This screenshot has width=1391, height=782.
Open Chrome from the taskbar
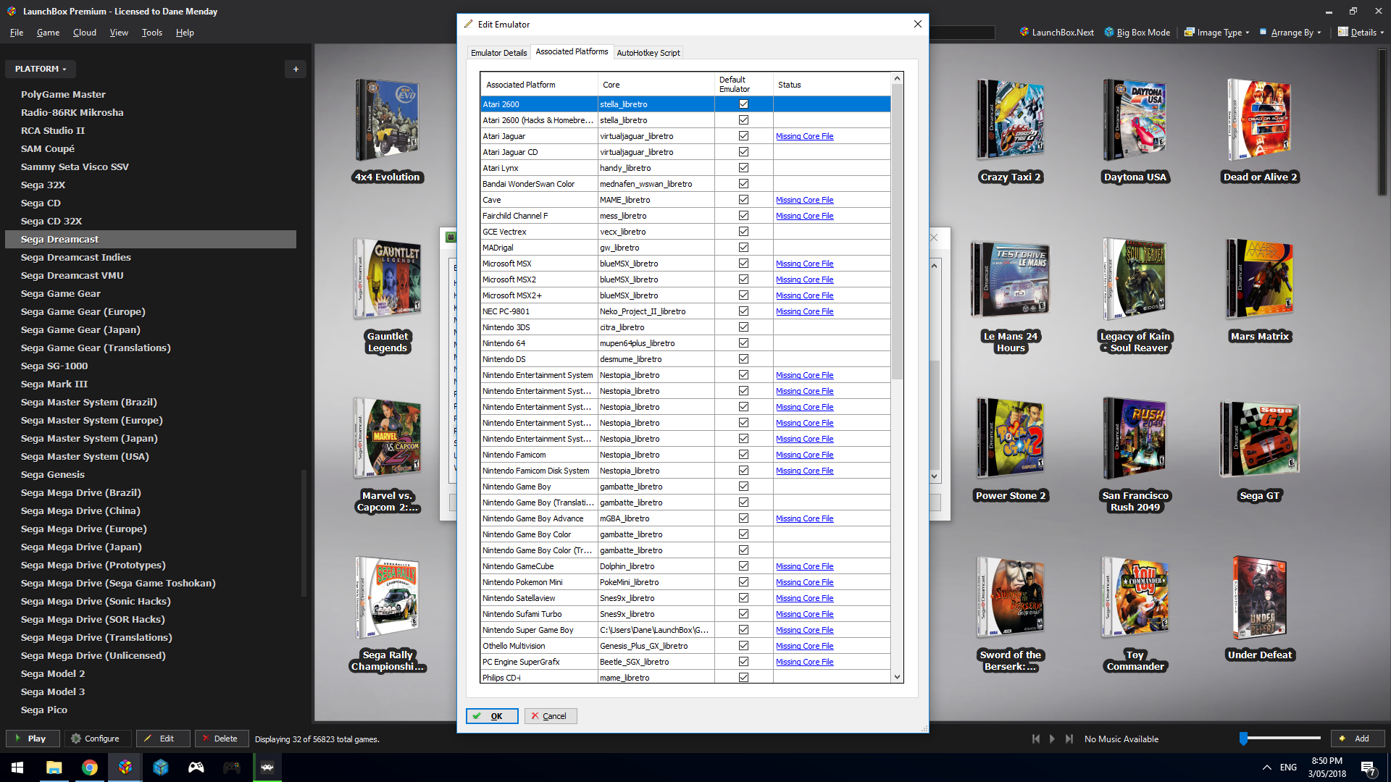click(89, 768)
